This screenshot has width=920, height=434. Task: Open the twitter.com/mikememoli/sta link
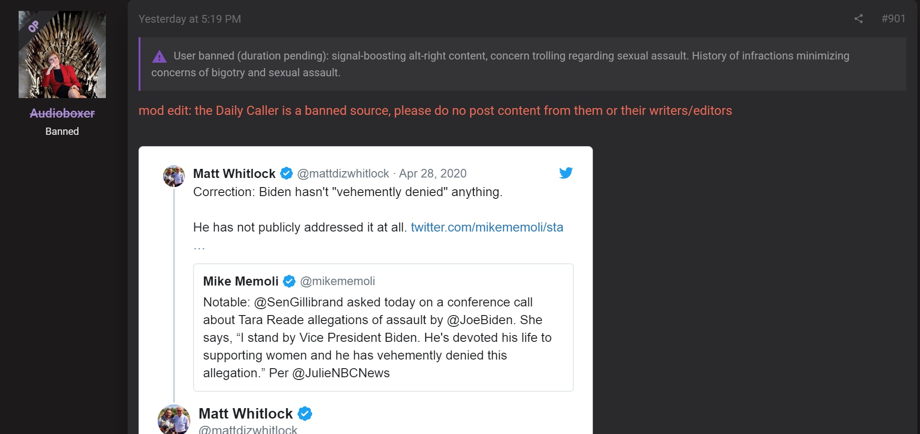(487, 227)
